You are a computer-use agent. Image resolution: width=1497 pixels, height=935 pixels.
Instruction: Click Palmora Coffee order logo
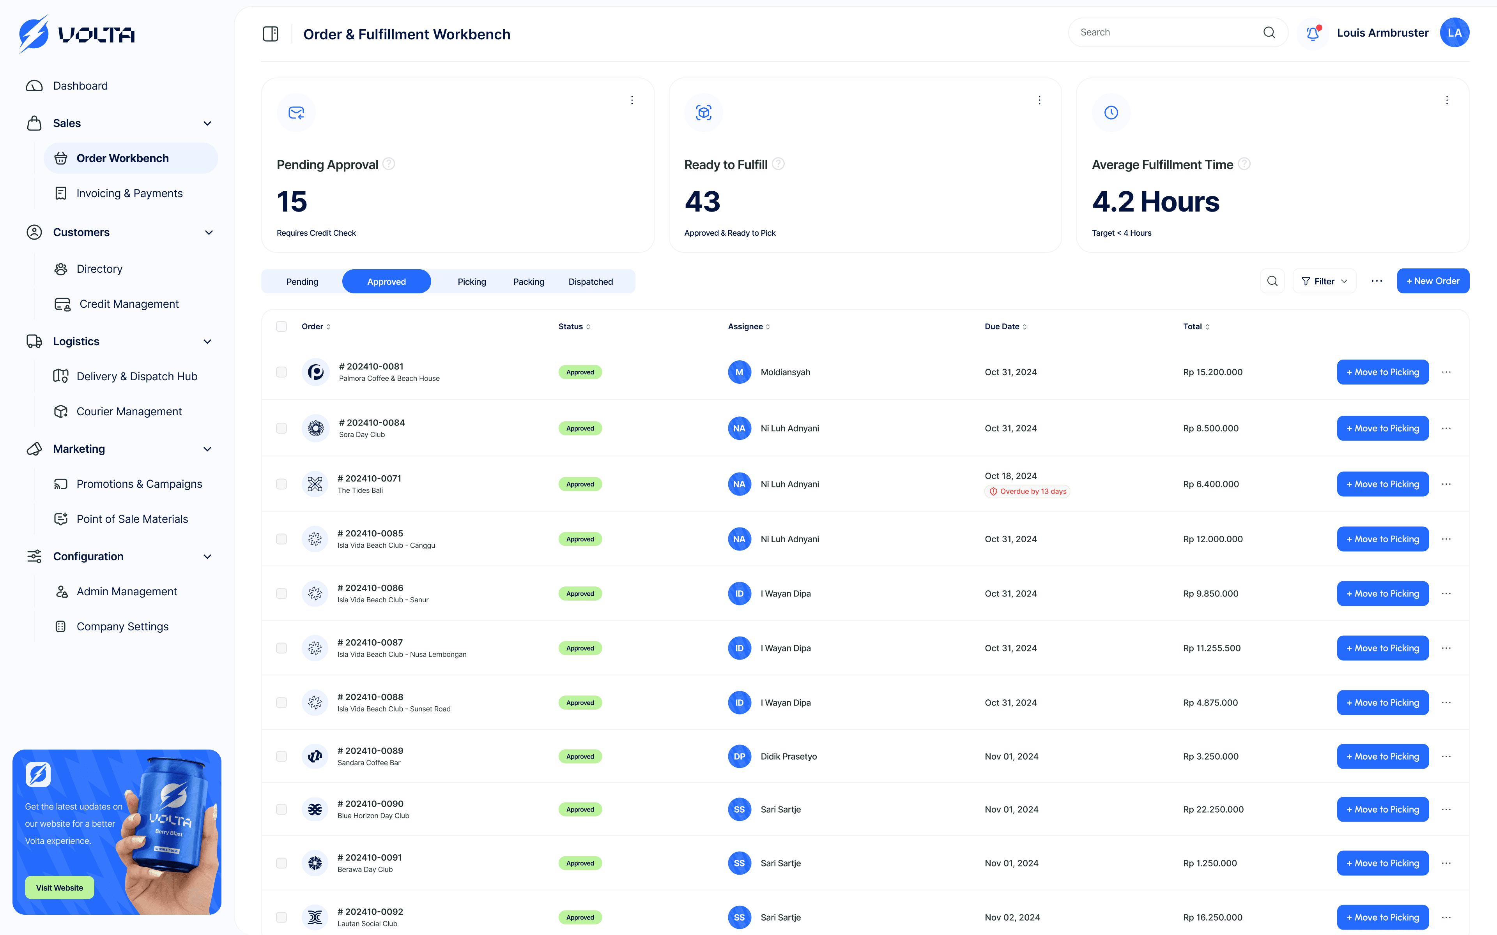tap(315, 372)
